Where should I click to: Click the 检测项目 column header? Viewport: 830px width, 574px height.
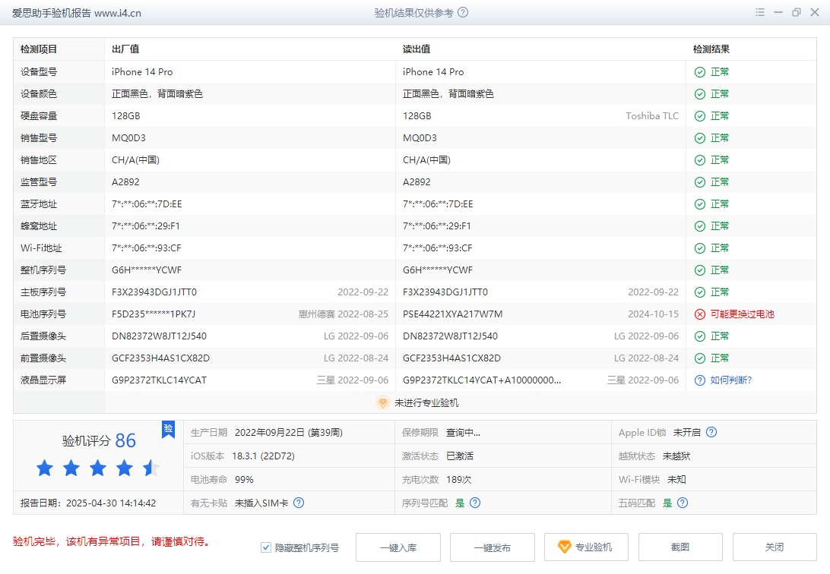(39, 49)
